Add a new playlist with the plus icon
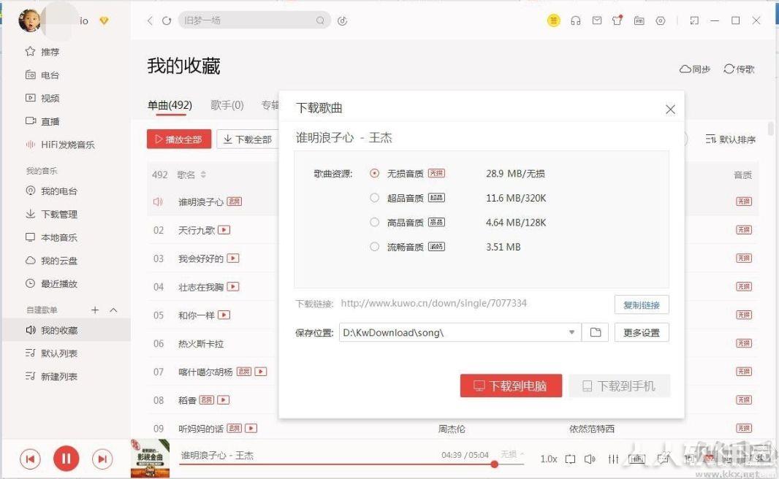Viewport: 779px width, 479px height. 95,310
